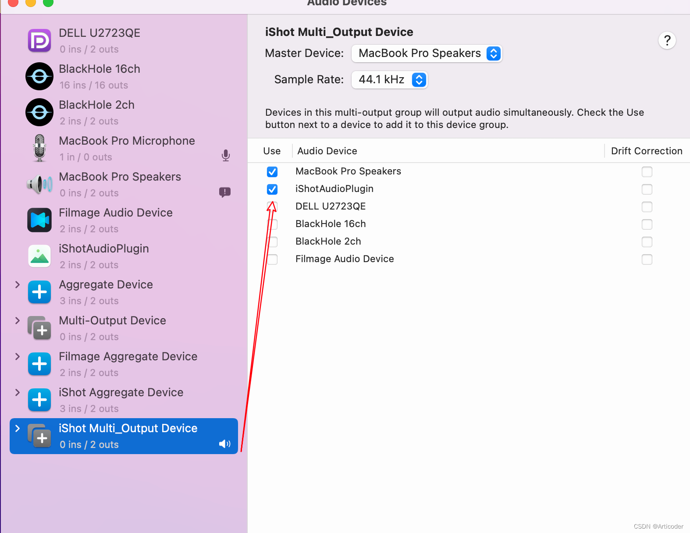Select Filmage Audio Device in the sidebar

pos(124,220)
